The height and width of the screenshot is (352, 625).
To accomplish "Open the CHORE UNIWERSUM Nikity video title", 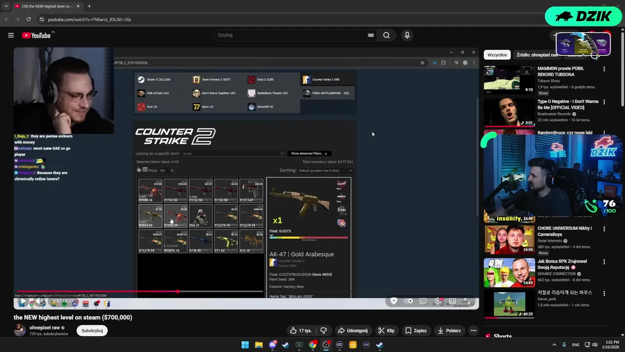I will point(564,231).
